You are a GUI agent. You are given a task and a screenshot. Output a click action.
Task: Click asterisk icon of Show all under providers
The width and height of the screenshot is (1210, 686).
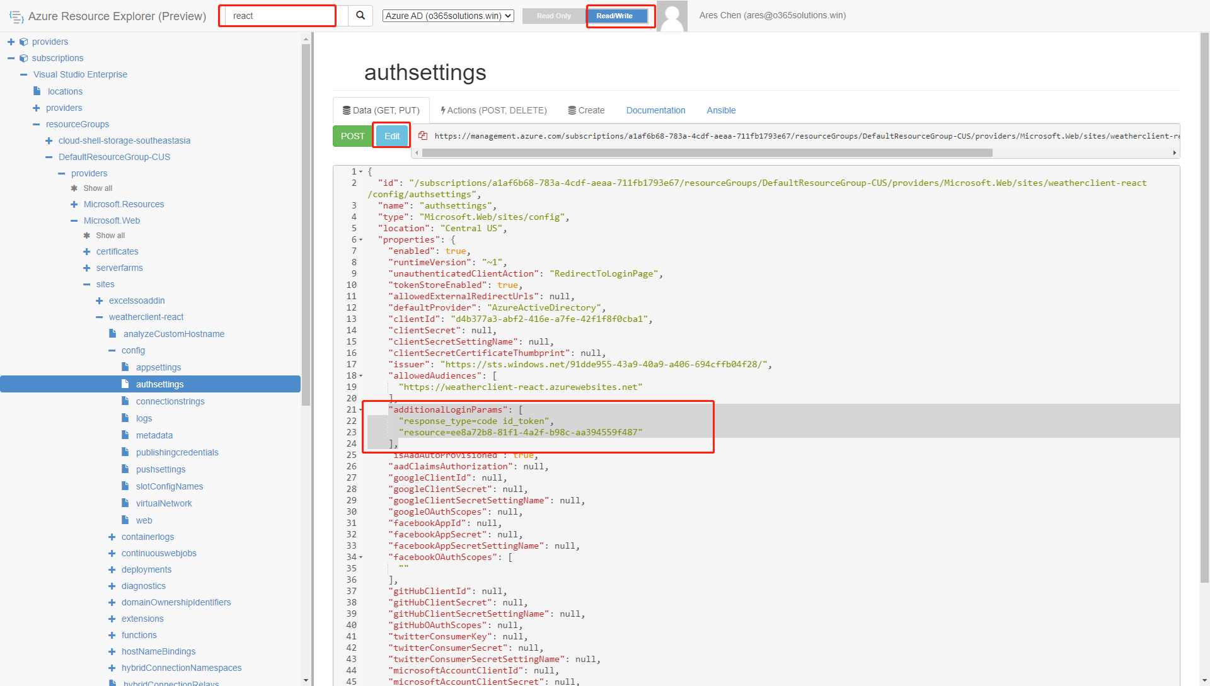(74, 188)
